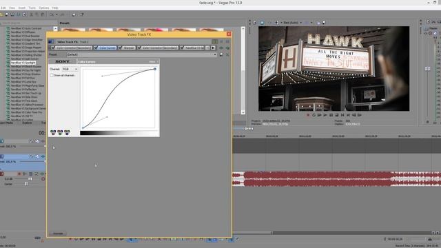
Task: Open the View menu
Action: coord(12,8)
